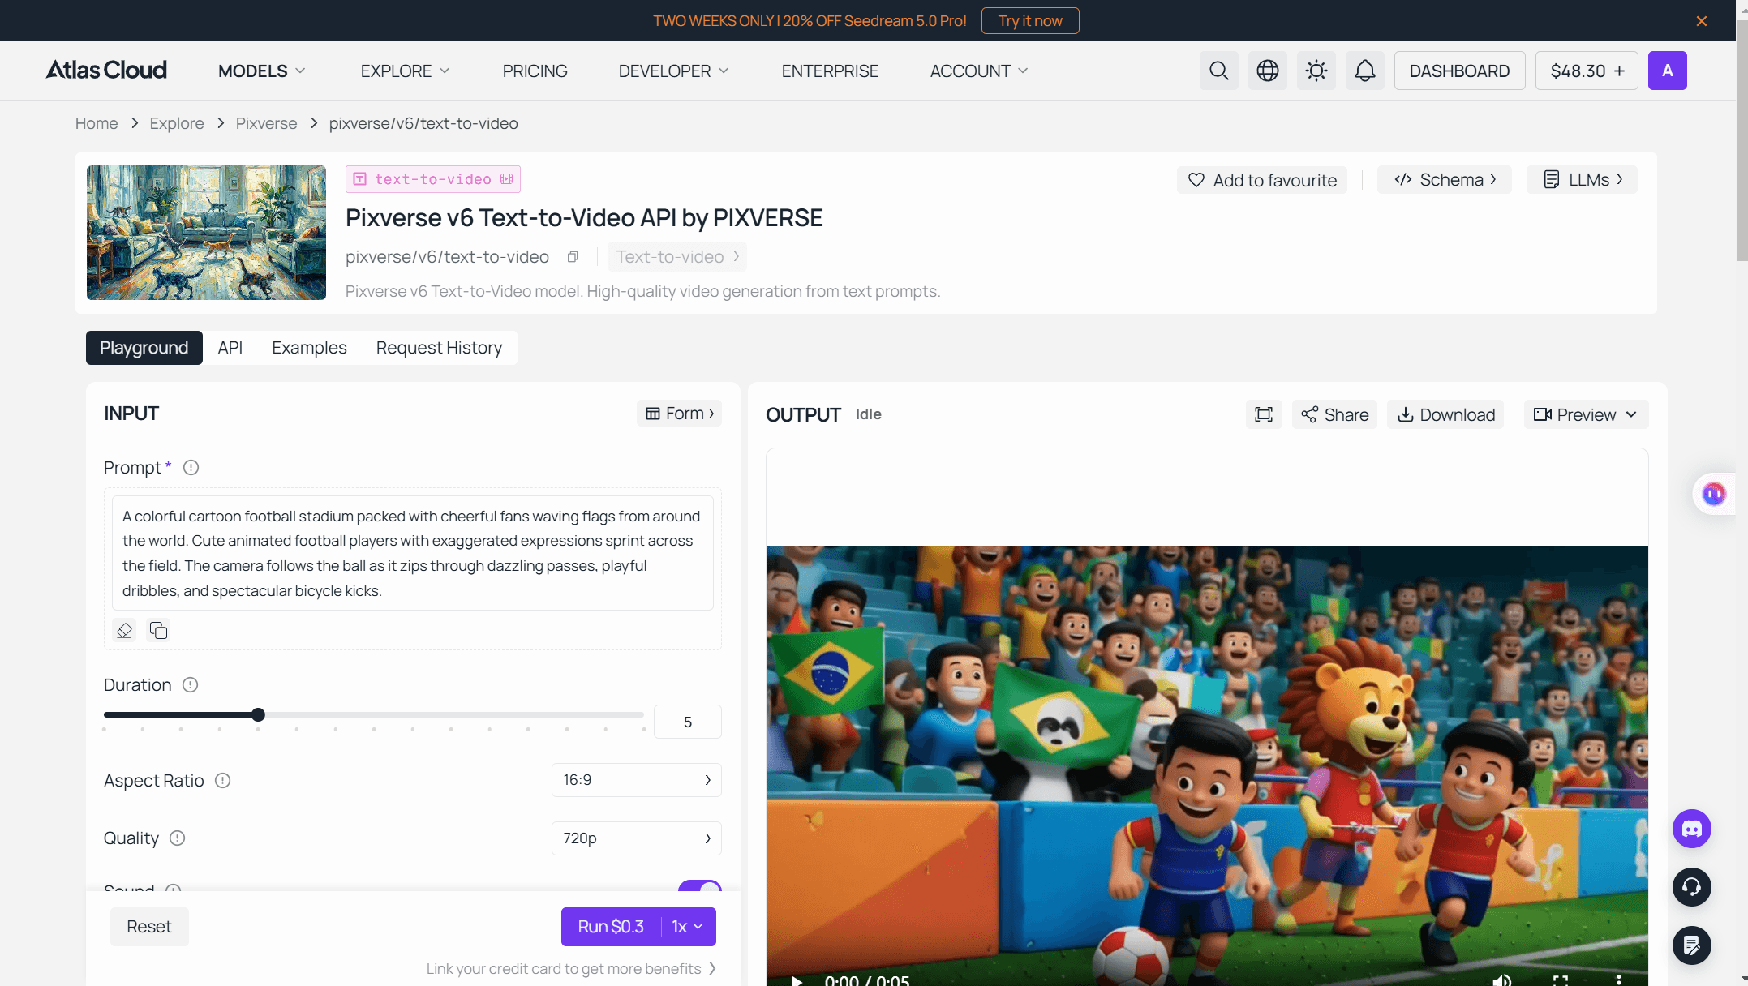Image resolution: width=1748 pixels, height=986 pixels.
Task: Share the output video
Action: click(x=1334, y=414)
